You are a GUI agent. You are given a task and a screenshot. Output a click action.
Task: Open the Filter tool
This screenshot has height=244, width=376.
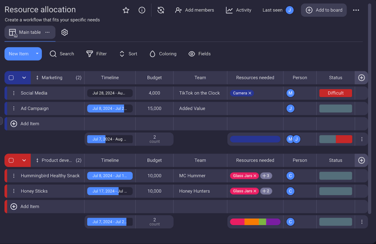88,53
